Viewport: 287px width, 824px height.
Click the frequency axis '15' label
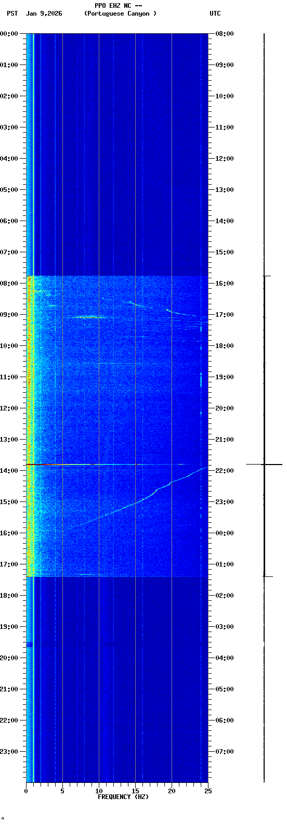[135, 791]
